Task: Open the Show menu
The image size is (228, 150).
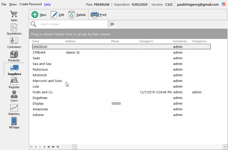Action: [13, 4]
